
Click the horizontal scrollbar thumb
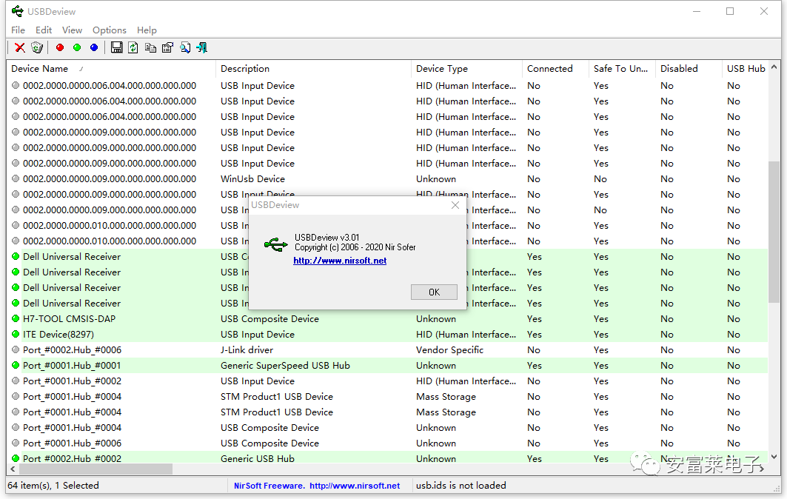(x=96, y=469)
